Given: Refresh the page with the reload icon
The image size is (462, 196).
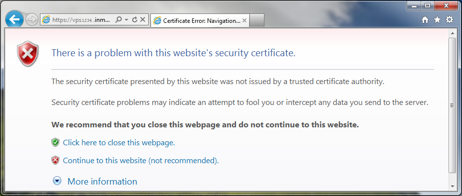Looking at the screenshot, I should click(135, 20).
